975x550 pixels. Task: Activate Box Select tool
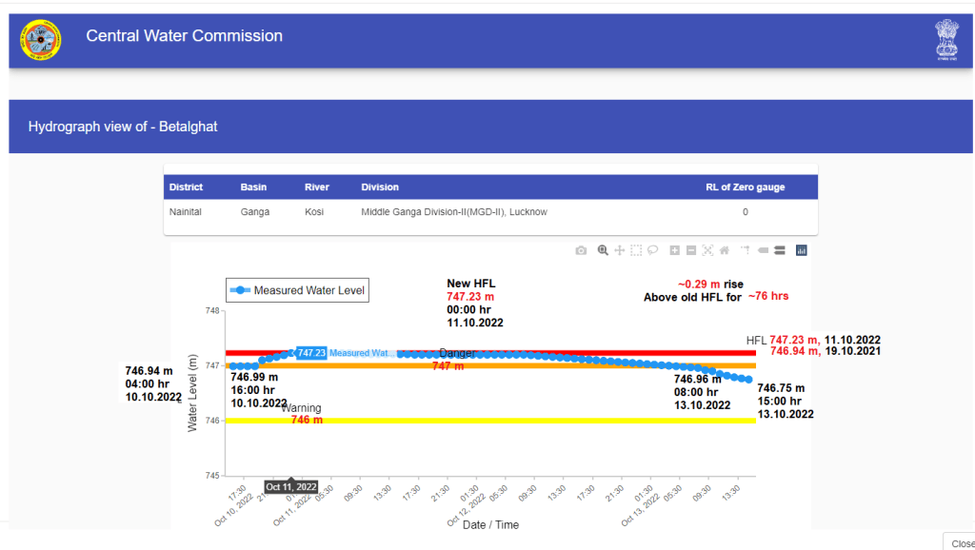pyautogui.click(x=636, y=250)
